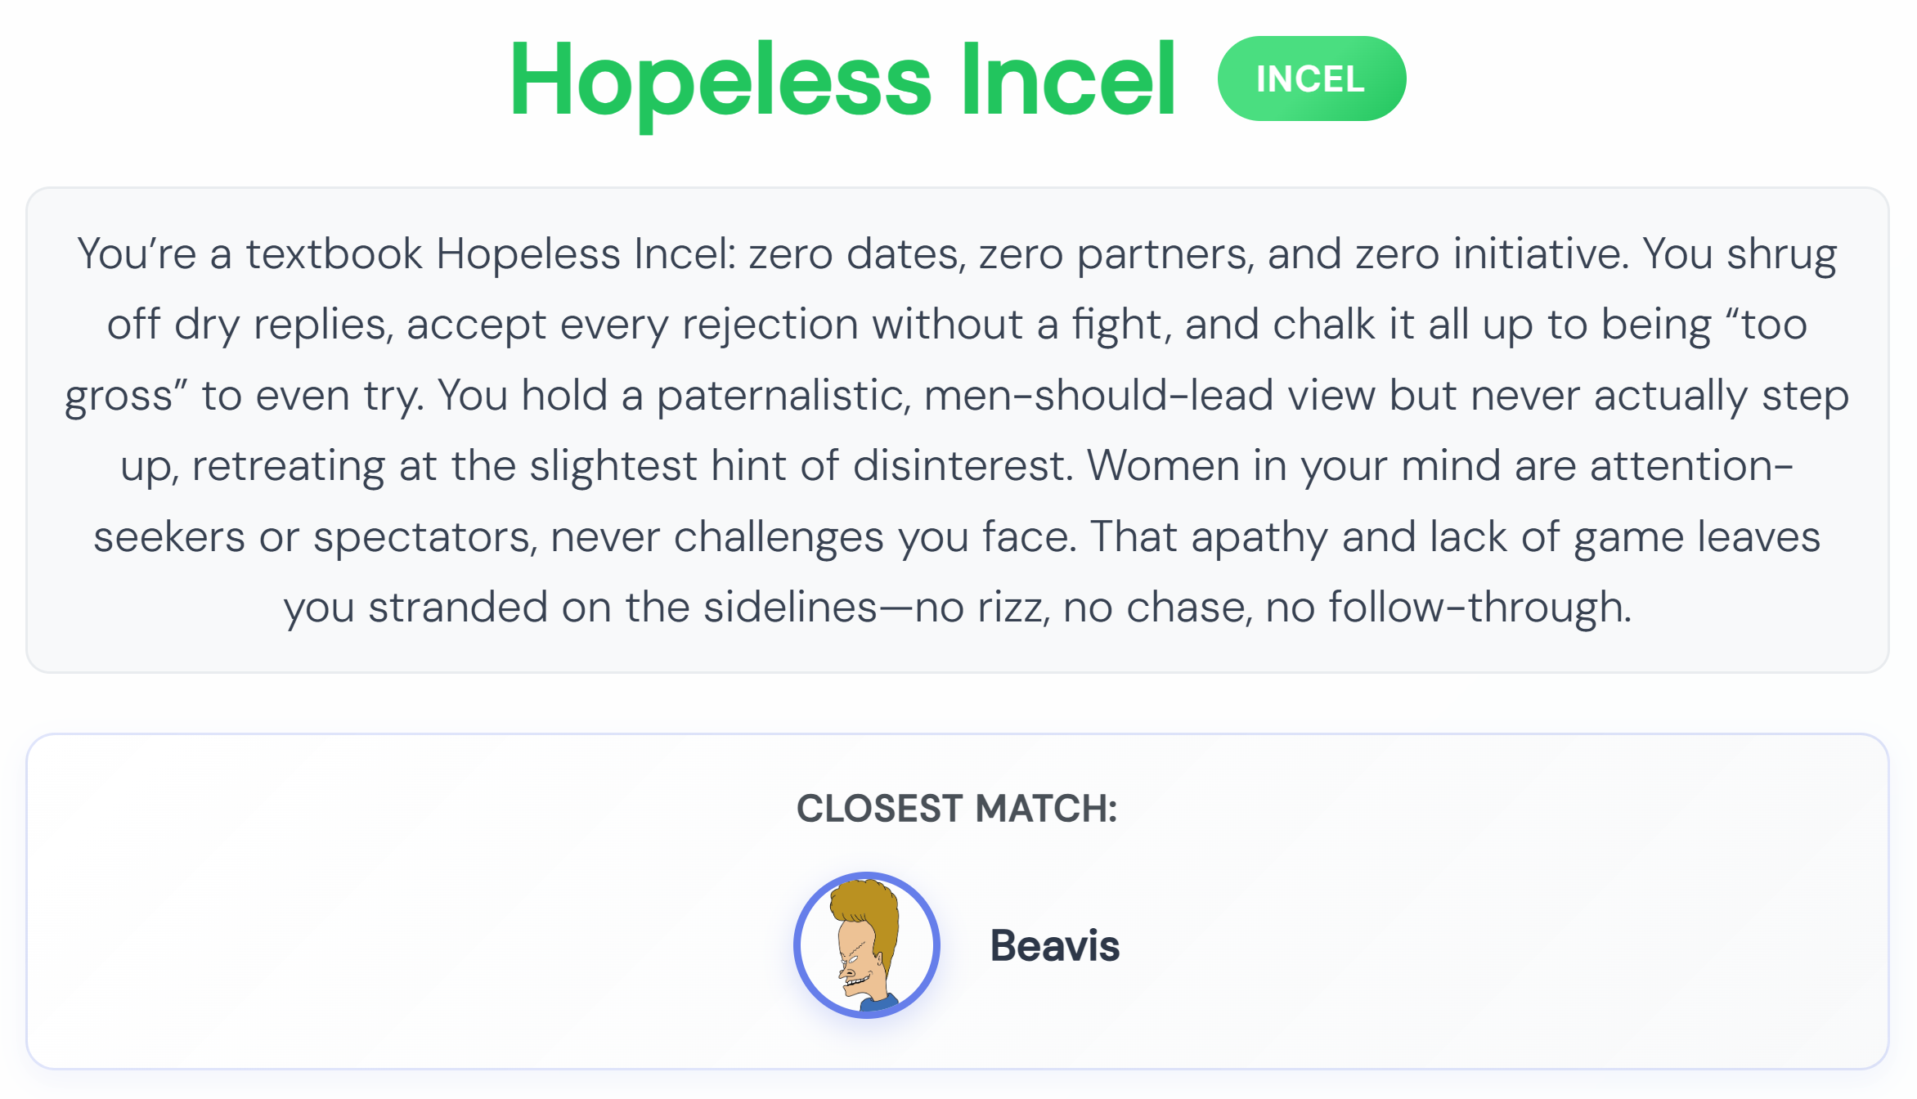Select the "Hopeless Incel" result title
Image resolution: width=1917 pixels, height=1099 pixels.
click(x=842, y=80)
